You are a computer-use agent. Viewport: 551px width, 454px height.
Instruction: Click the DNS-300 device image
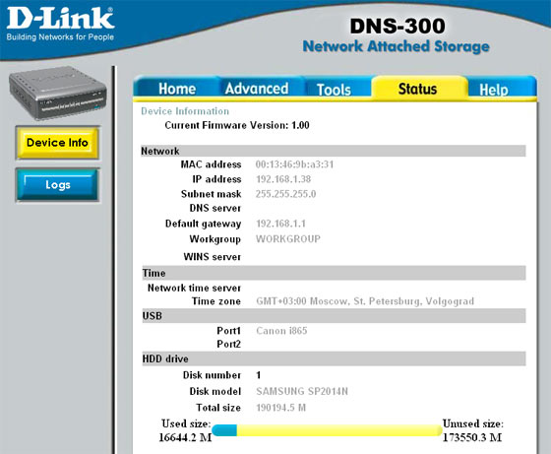[x=58, y=93]
